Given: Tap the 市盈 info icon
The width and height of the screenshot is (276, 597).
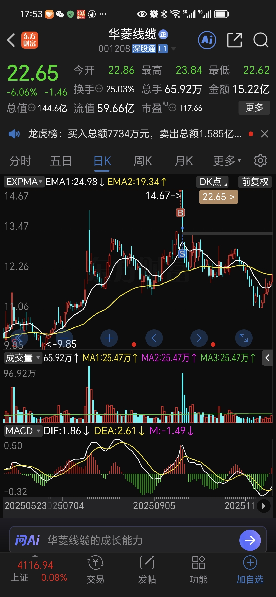Looking at the screenshot, I should [172, 108].
